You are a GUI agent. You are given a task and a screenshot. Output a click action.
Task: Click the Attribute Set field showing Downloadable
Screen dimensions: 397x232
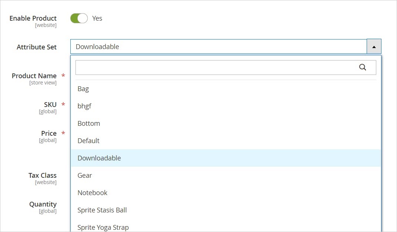coord(218,47)
